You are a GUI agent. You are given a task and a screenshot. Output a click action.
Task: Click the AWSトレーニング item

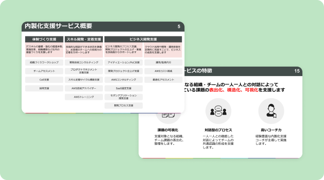point(84,97)
